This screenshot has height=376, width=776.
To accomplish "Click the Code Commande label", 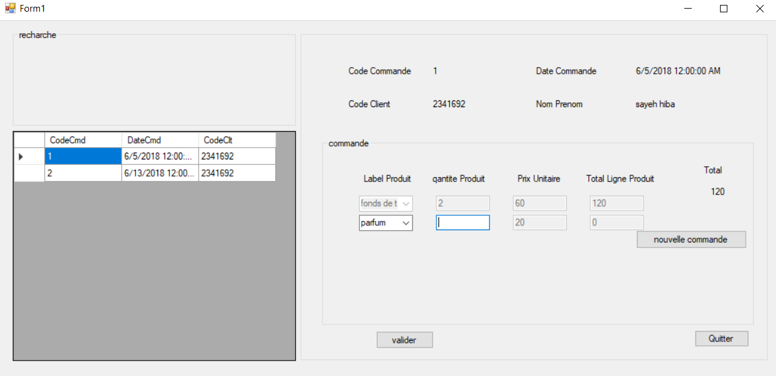I will click(380, 71).
